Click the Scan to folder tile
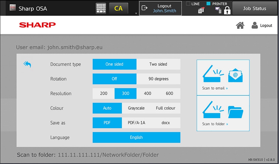279x164 pixels. click(223, 113)
